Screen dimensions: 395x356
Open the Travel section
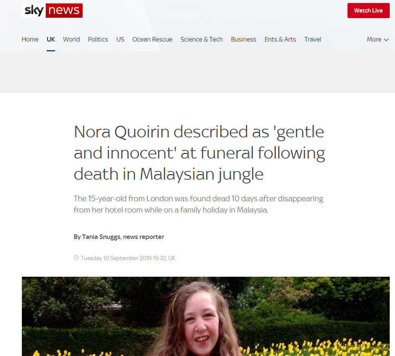click(x=312, y=39)
